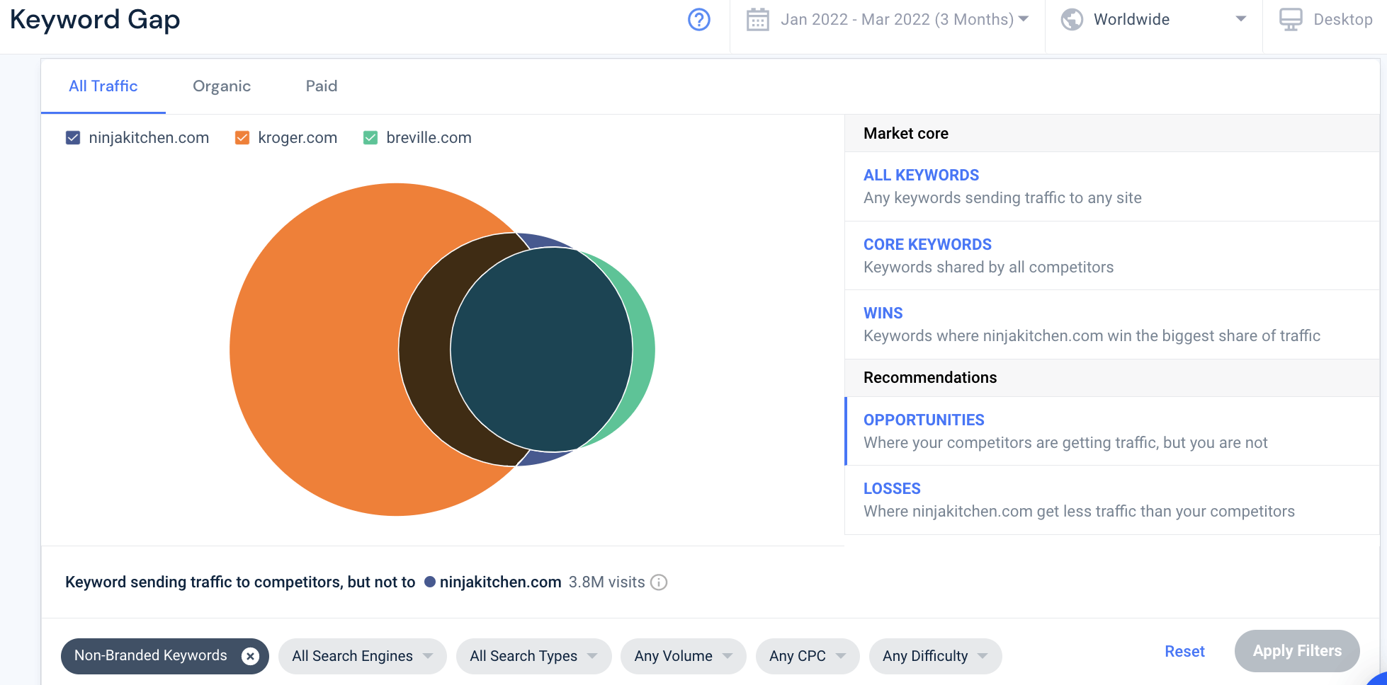Click the globe icon next to Worldwide
This screenshot has height=685, width=1387.
click(x=1072, y=19)
